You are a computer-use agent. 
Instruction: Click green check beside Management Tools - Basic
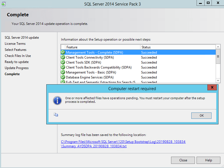[x=63, y=72]
